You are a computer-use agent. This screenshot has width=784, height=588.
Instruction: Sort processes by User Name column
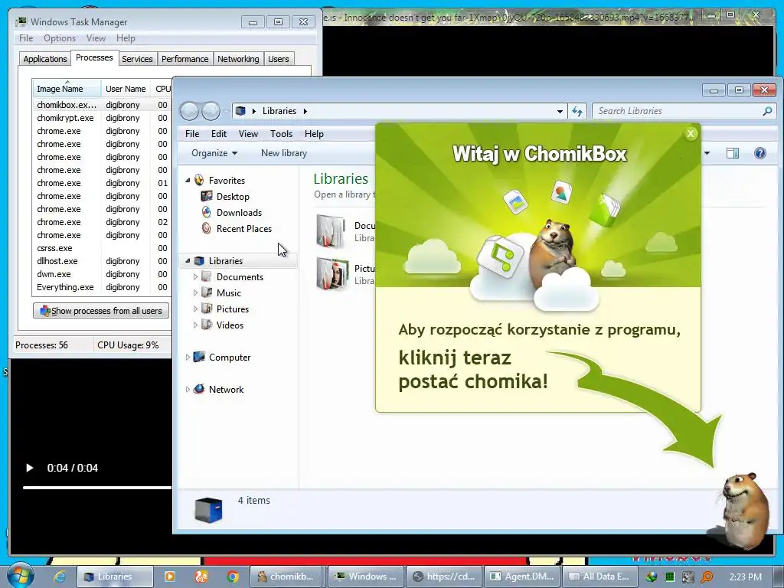tap(126, 89)
